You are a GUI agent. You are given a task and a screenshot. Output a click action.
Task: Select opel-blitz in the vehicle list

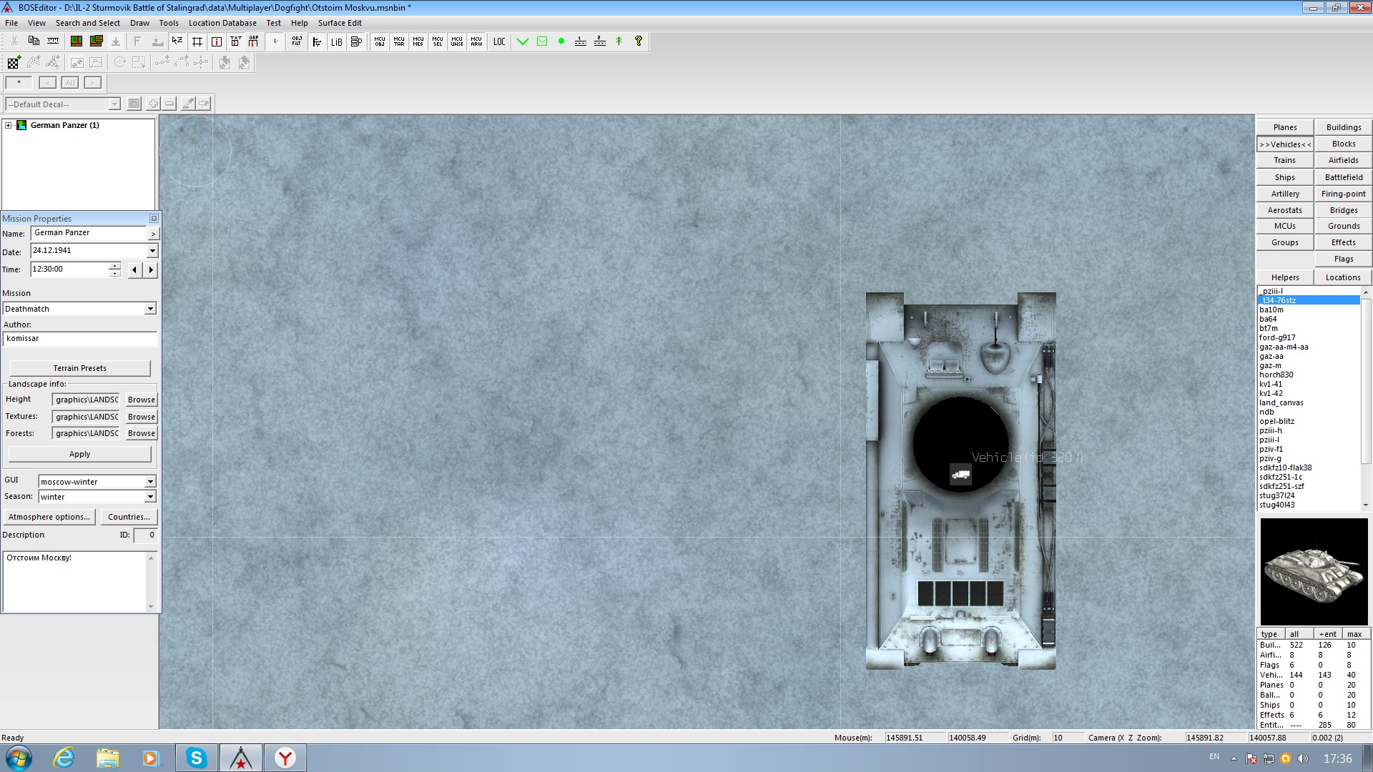coord(1276,421)
